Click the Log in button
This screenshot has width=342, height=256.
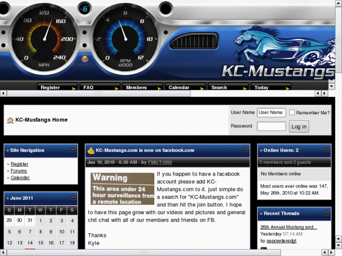pos(299,126)
